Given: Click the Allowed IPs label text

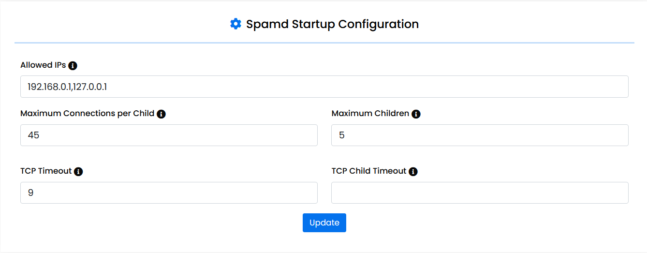Looking at the screenshot, I should coord(43,65).
